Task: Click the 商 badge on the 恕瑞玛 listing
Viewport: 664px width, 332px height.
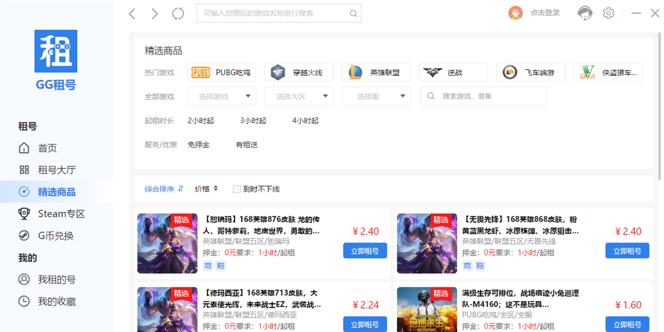Action: click(x=207, y=266)
